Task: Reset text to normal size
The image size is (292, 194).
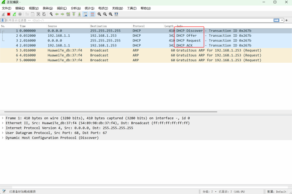Action: 111,14
